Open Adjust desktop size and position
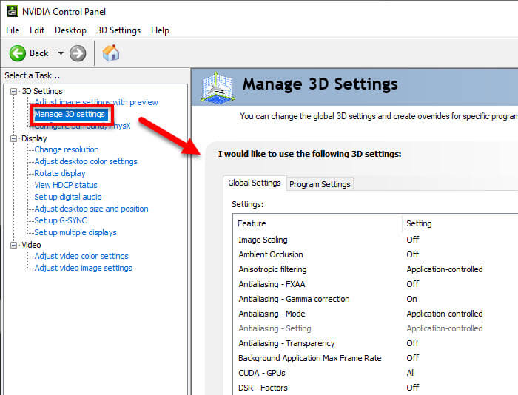 tap(91, 209)
